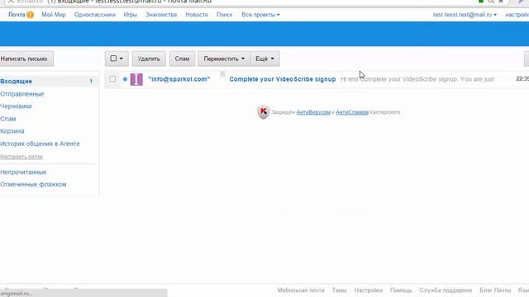The width and height of the screenshot is (529, 297).
Task: Open the Спам folder in the sidebar
Action: coord(7,119)
